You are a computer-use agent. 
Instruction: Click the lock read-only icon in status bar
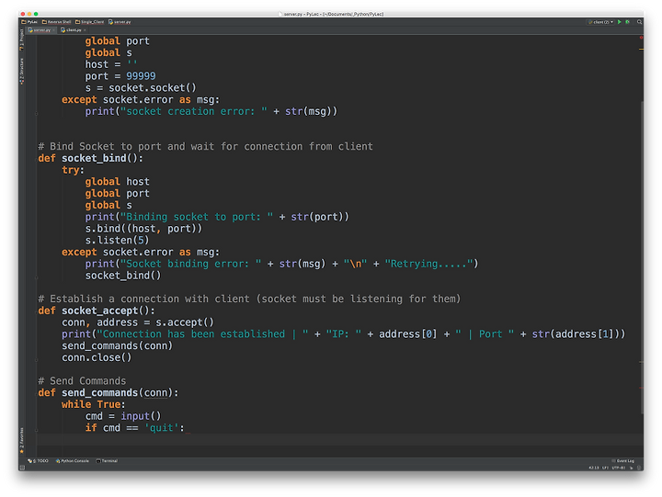[x=631, y=468]
